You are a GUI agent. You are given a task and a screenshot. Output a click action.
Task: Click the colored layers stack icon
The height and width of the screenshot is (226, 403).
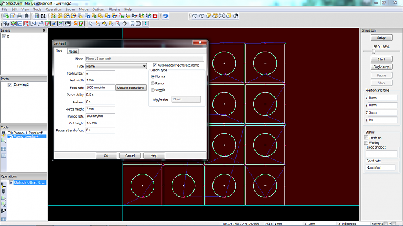(13, 24)
